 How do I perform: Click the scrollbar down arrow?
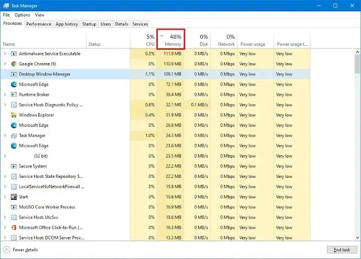(x=357, y=238)
